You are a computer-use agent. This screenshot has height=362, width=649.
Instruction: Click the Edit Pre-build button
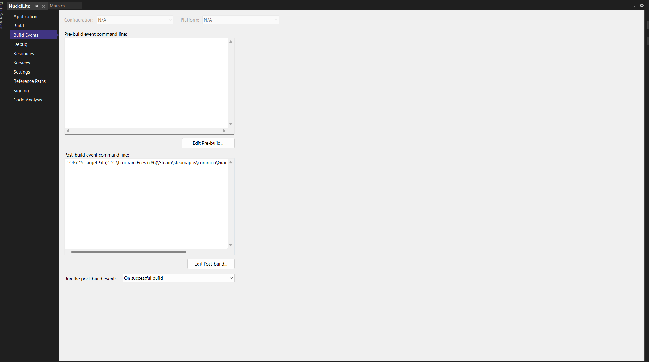point(208,143)
